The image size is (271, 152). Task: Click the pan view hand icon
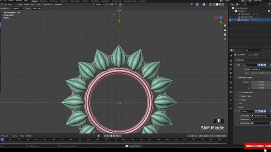pyautogui.click(x=225, y=30)
